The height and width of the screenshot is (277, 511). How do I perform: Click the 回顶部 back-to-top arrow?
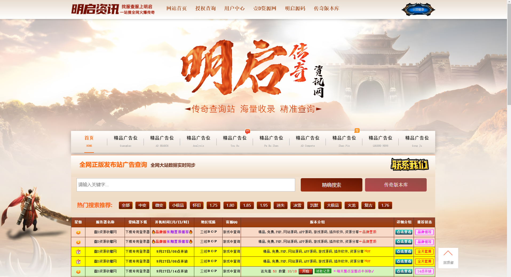[x=448, y=258]
